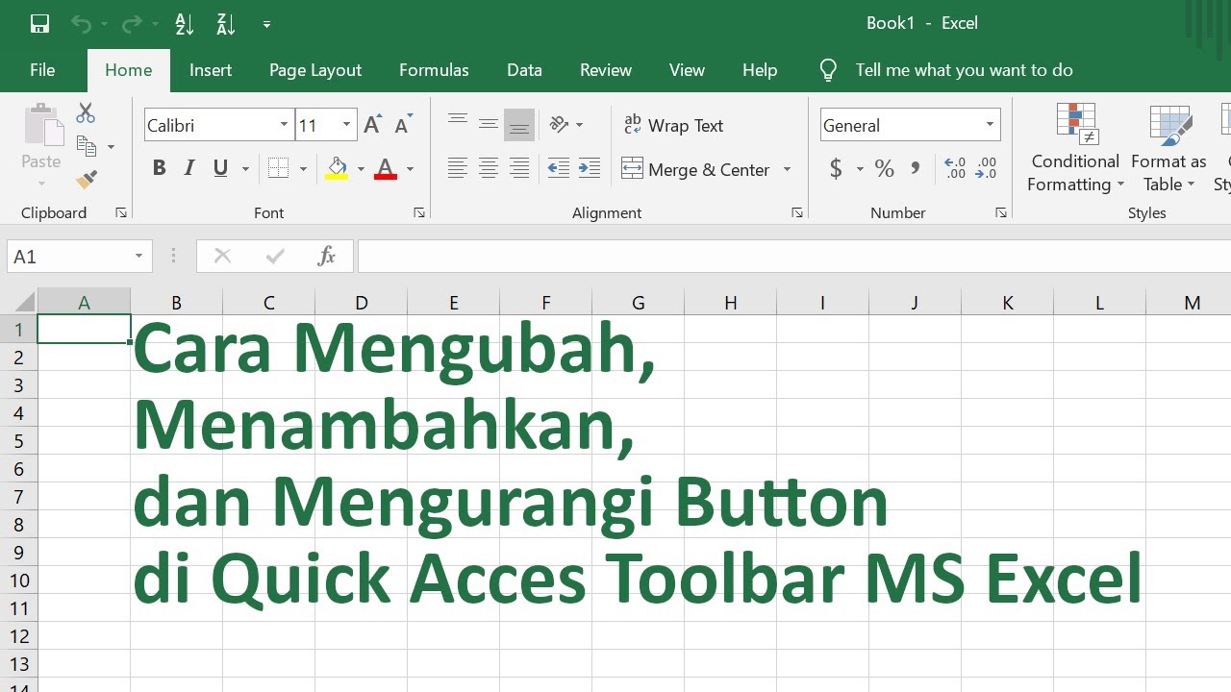Toggle Italic formatting
1231x692 pixels.
coord(189,169)
